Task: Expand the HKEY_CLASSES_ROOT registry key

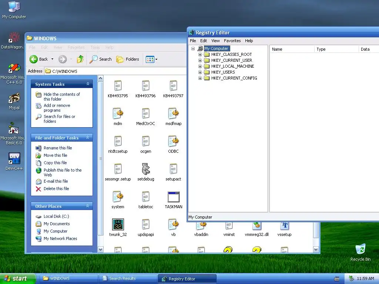Action: coord(200,54)
